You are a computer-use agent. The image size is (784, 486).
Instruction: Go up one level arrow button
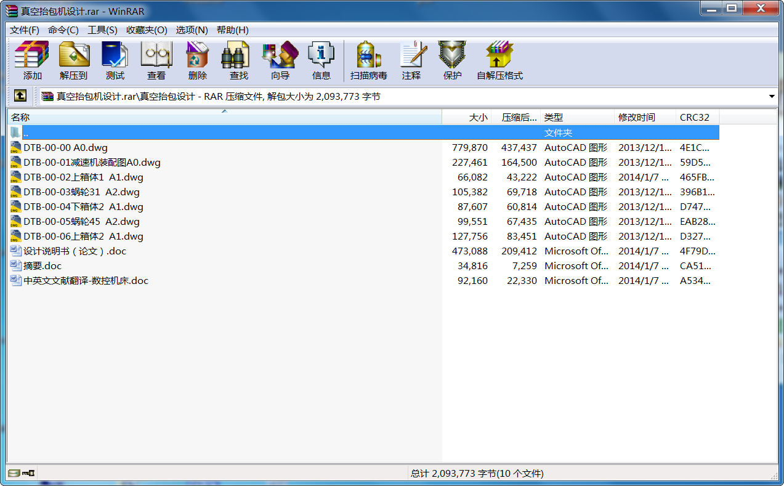coord(20,96)
